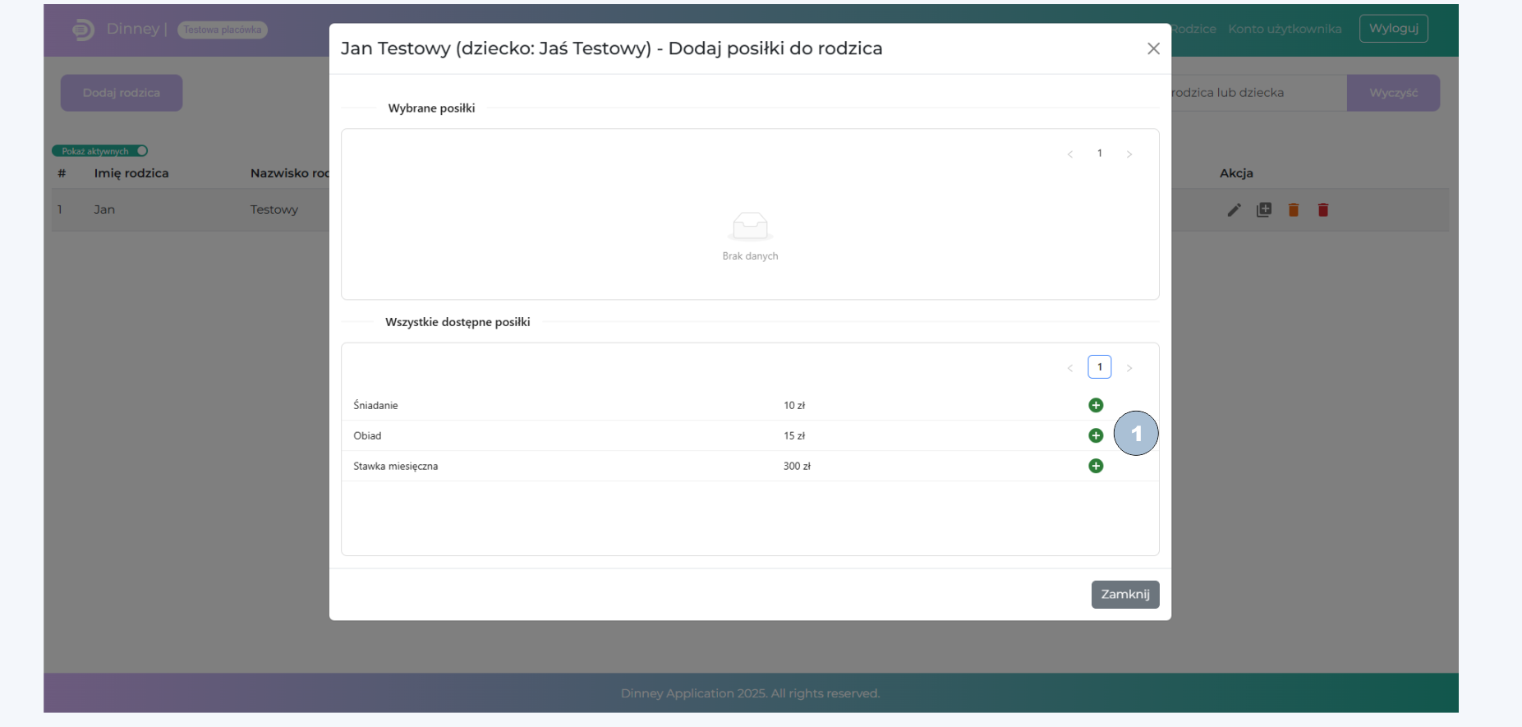The image size is (1522, 727).
Task: Click the add-meals stacked plus icon
Action: (1264, 210)
